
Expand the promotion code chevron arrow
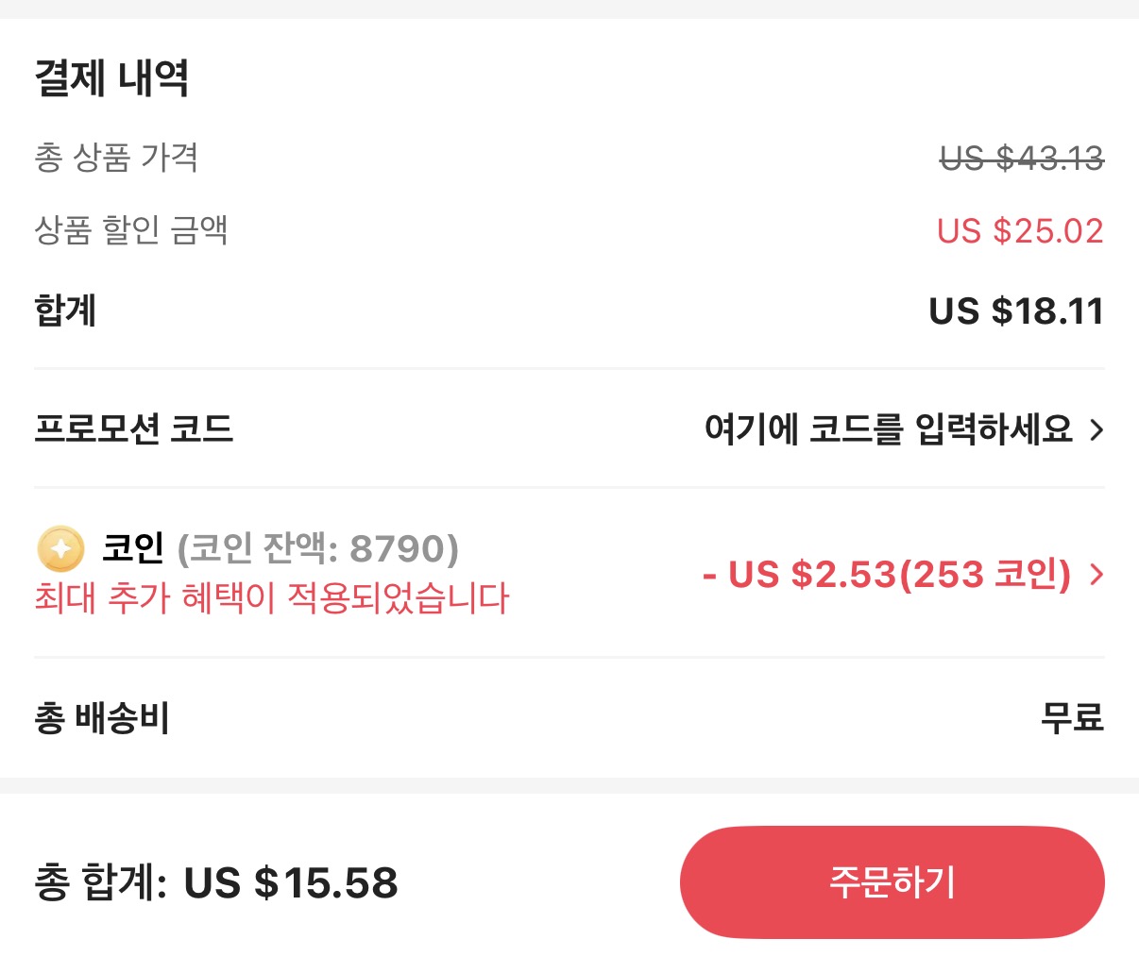pyautogui.click(x=1097, y=429)
